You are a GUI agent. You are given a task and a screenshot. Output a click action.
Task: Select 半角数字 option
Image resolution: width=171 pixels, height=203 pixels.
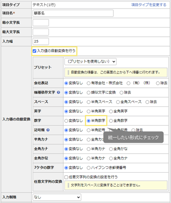click(x=88, y=121)
